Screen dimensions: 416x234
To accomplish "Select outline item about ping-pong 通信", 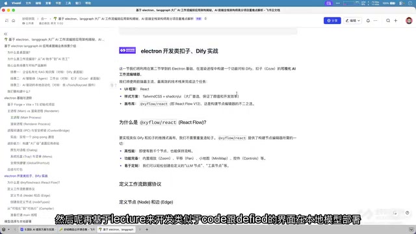I will tap(32, 137).
